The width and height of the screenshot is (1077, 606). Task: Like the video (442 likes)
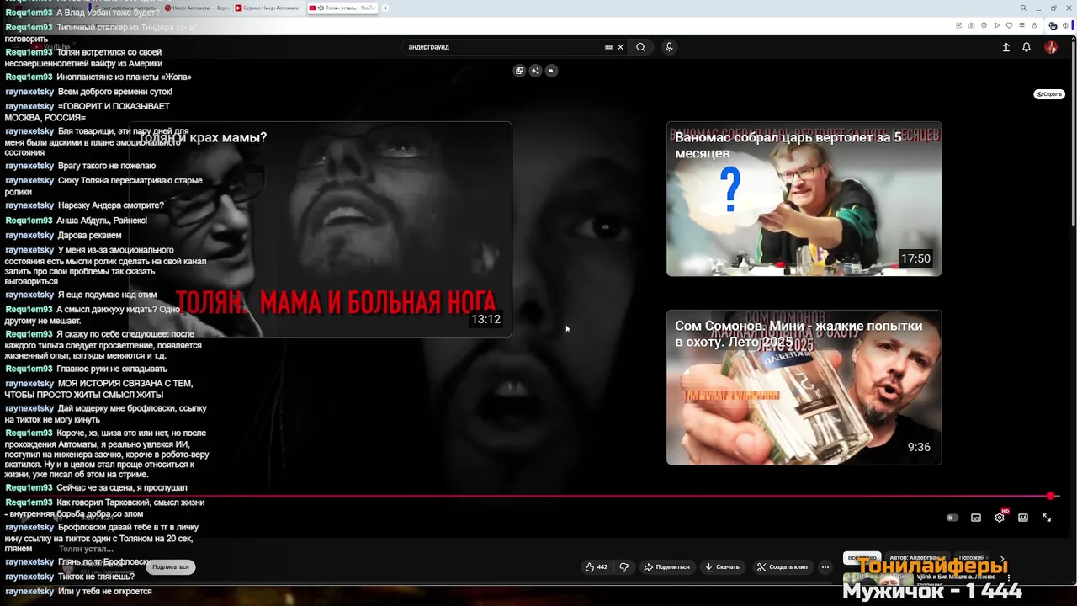(597, 567)
